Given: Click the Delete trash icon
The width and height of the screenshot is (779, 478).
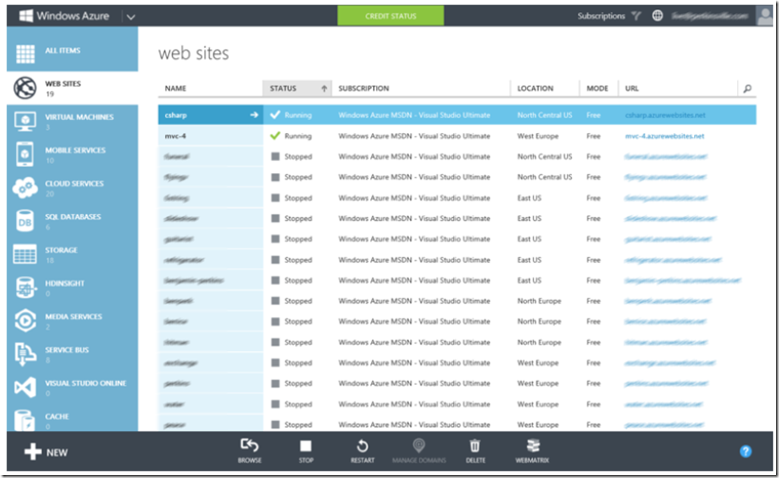Looking at the screenshot, I should 475,445.
